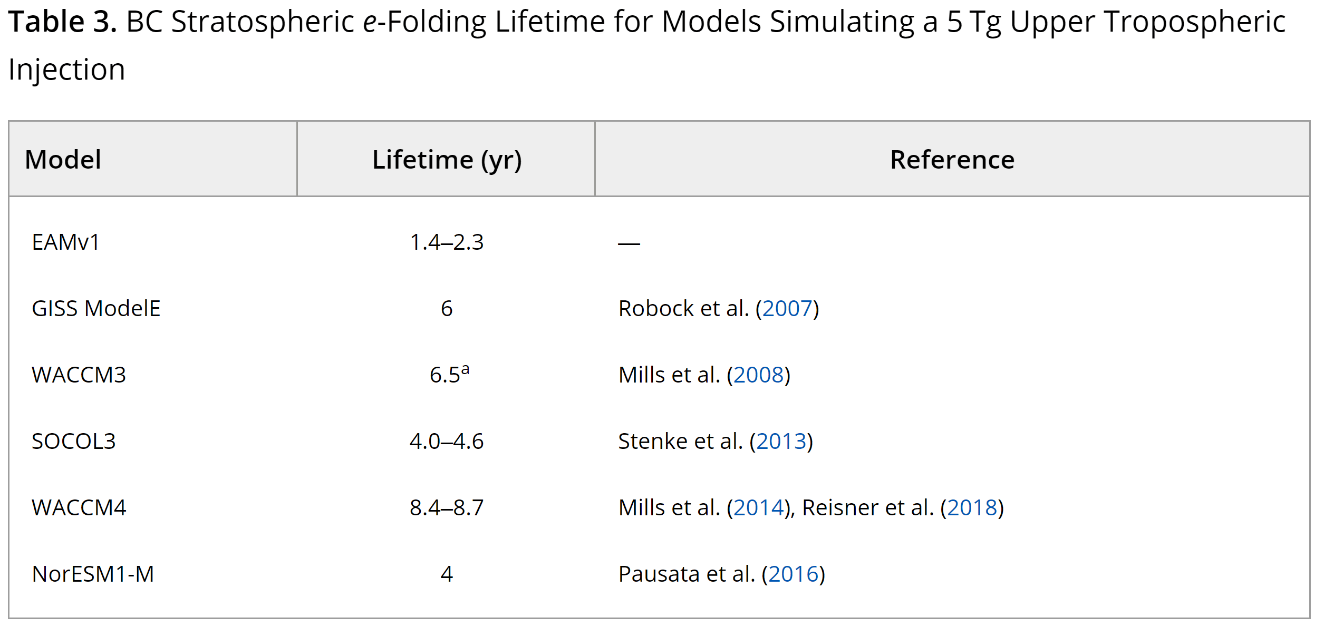Click the Reference column header

(952, 160)
